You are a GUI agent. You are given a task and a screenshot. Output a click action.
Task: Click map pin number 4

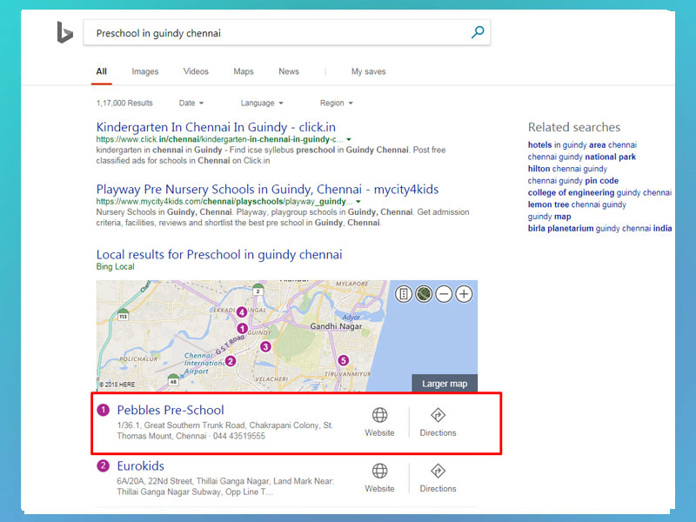[x=242, y=312]
